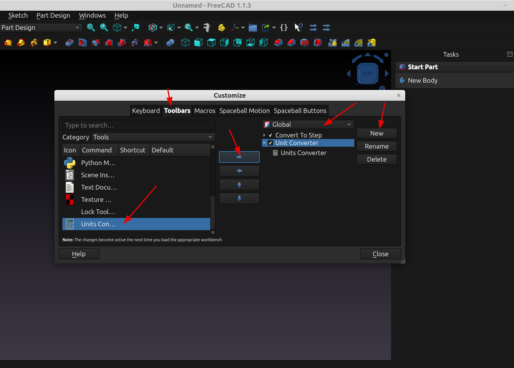Select the Texture … command row
Viewport: 514px width, 368px height.
pyautogui.click(x=136, y=200)
